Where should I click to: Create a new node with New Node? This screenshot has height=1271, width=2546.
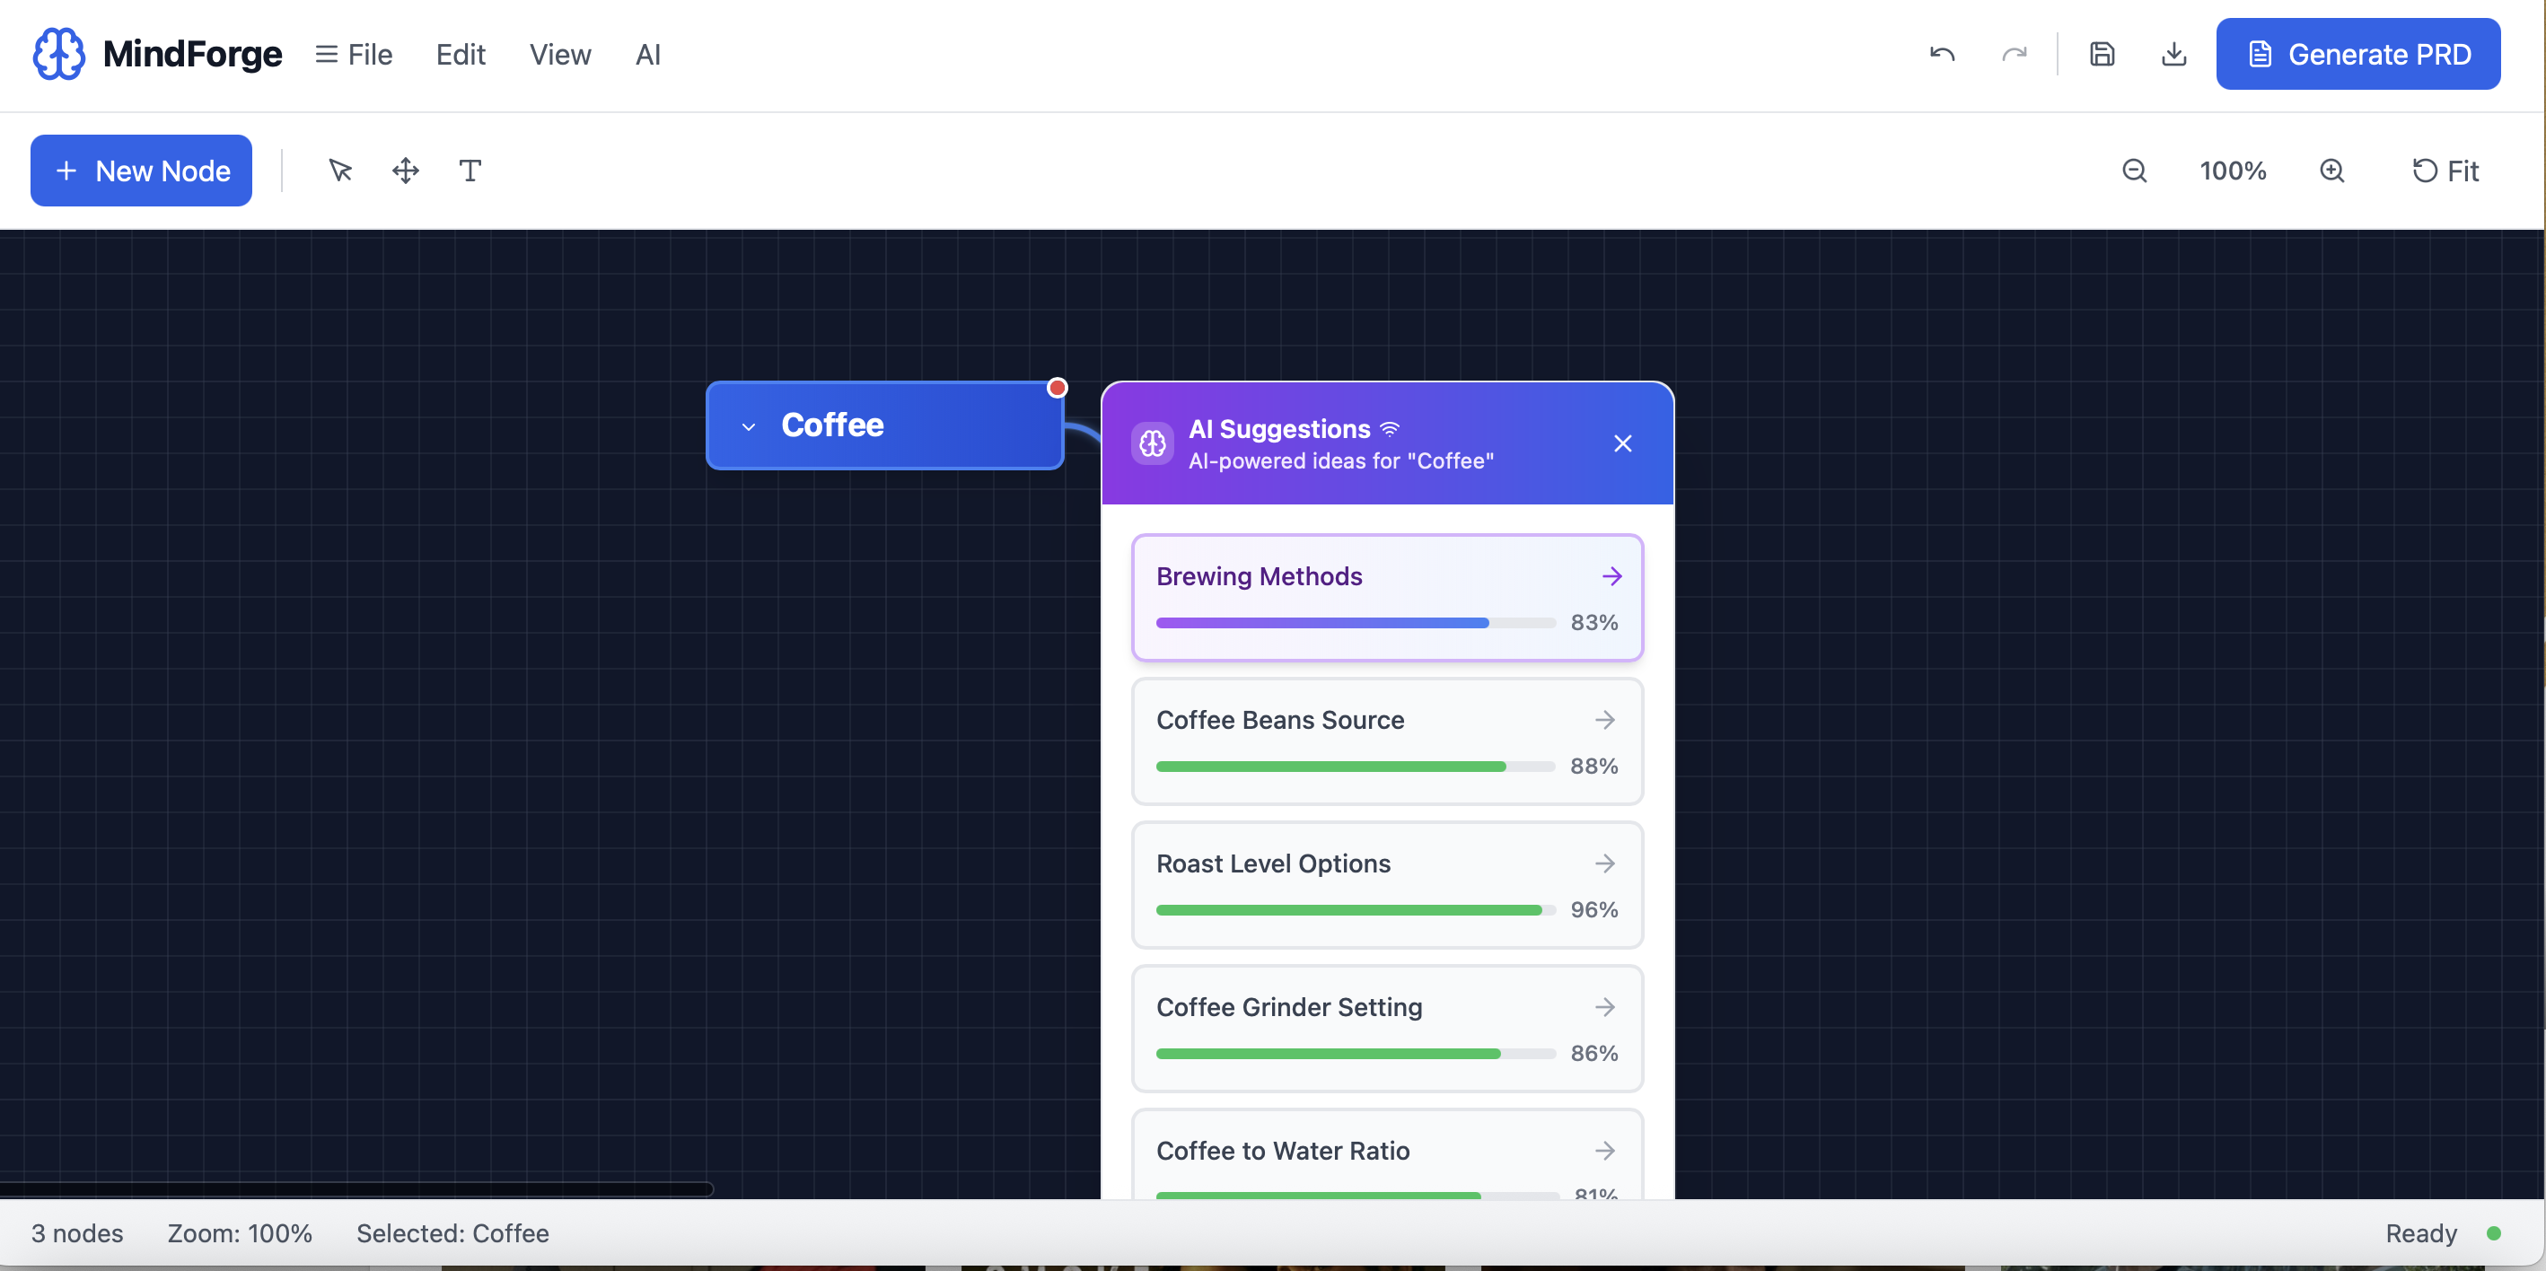tap(140, 170)
